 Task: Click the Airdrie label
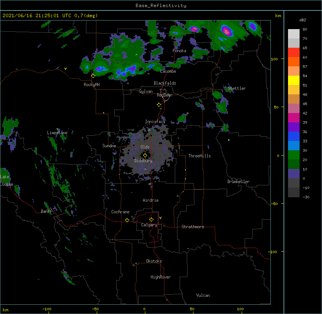click(151, 200)
